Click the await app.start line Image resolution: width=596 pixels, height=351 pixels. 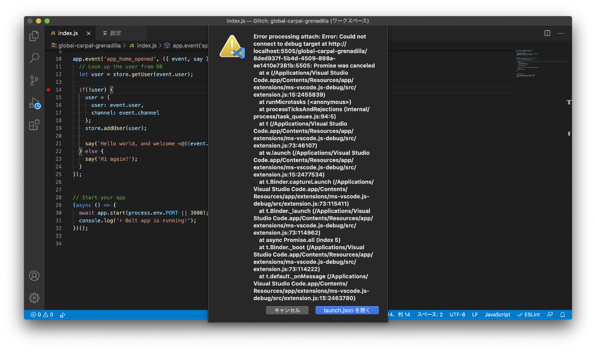(x=143, y=213)
